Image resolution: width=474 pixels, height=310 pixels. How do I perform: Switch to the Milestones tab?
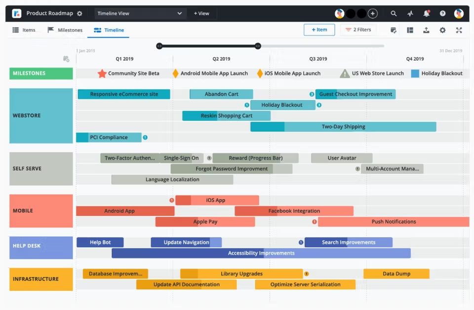[x=65, y=30]
